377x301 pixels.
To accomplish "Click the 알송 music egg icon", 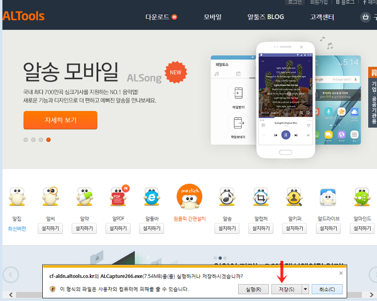I will [x=227, y=197].
